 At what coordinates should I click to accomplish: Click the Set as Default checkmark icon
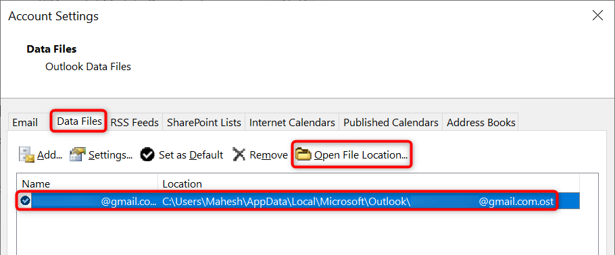tap(147, 154)
